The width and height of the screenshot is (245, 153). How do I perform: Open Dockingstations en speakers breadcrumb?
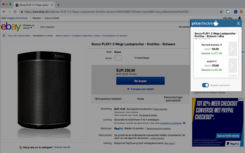coord(115,36)
